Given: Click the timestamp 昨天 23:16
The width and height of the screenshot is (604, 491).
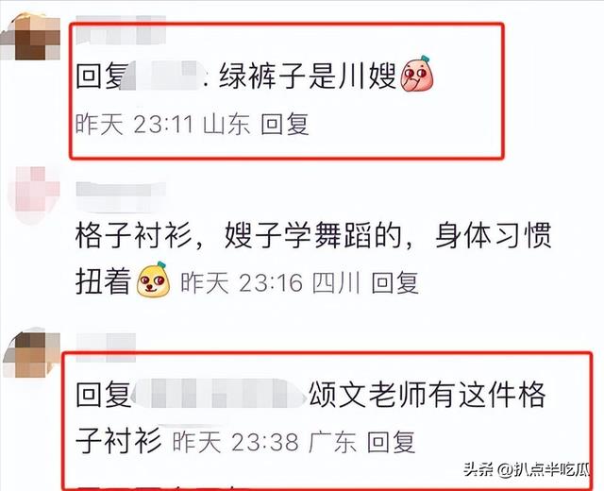Looking at the screenshot, I should point(242,283).
